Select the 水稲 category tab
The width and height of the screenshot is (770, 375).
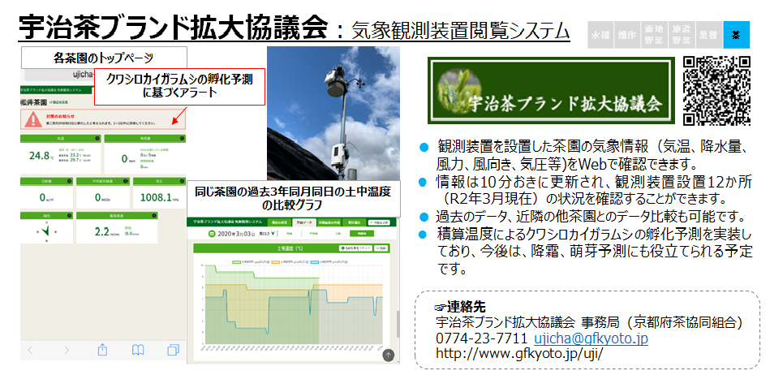coord(600,34)
